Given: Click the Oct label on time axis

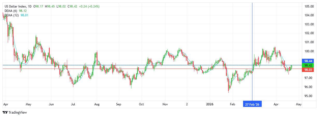Looking at the screenshot, I should point(141,105).
